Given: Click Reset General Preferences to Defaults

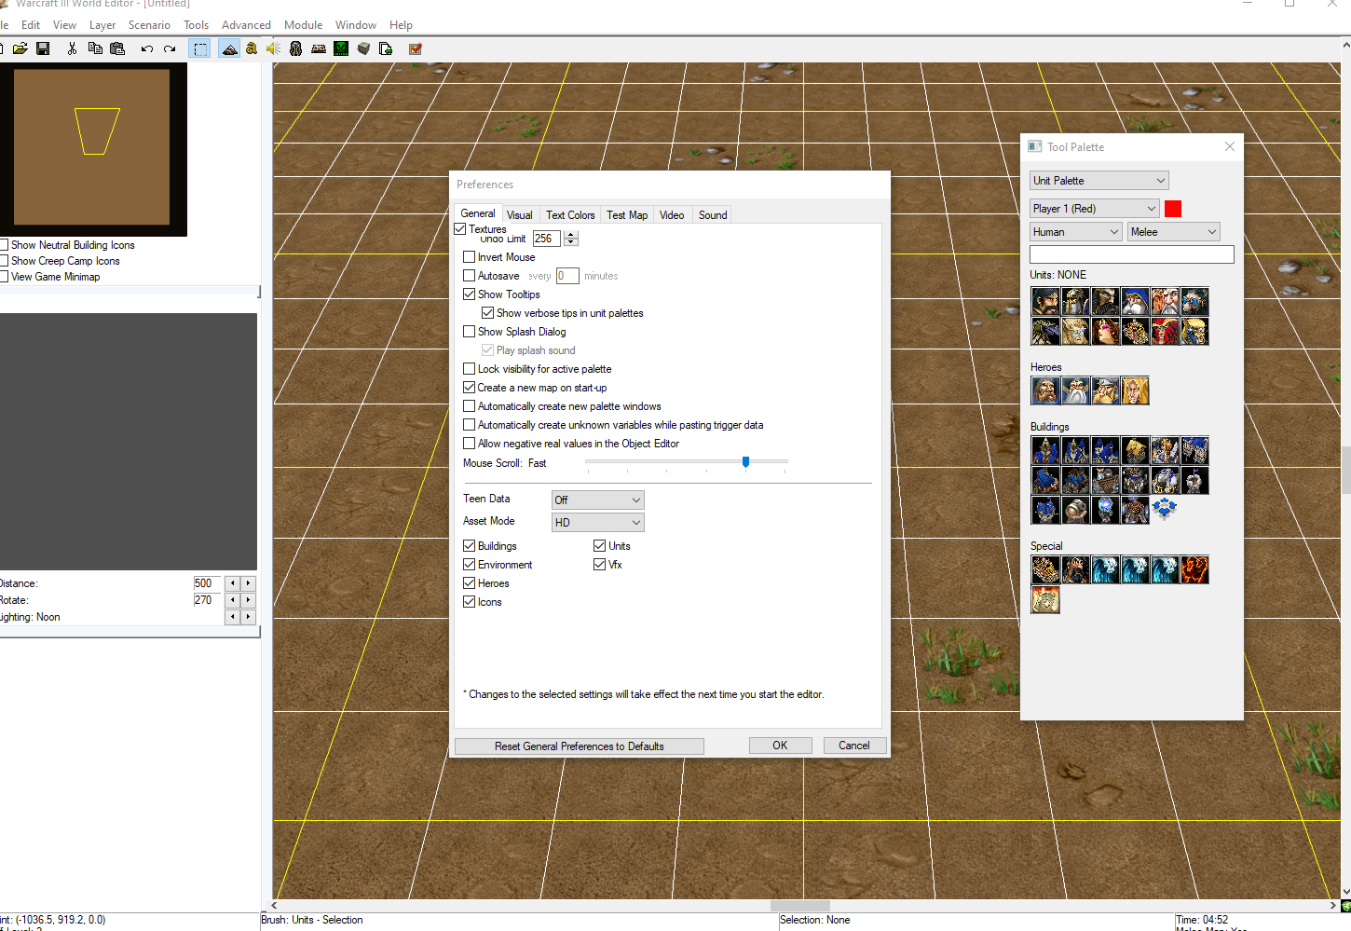Looking at the screenshot, I should click(580, 746).
